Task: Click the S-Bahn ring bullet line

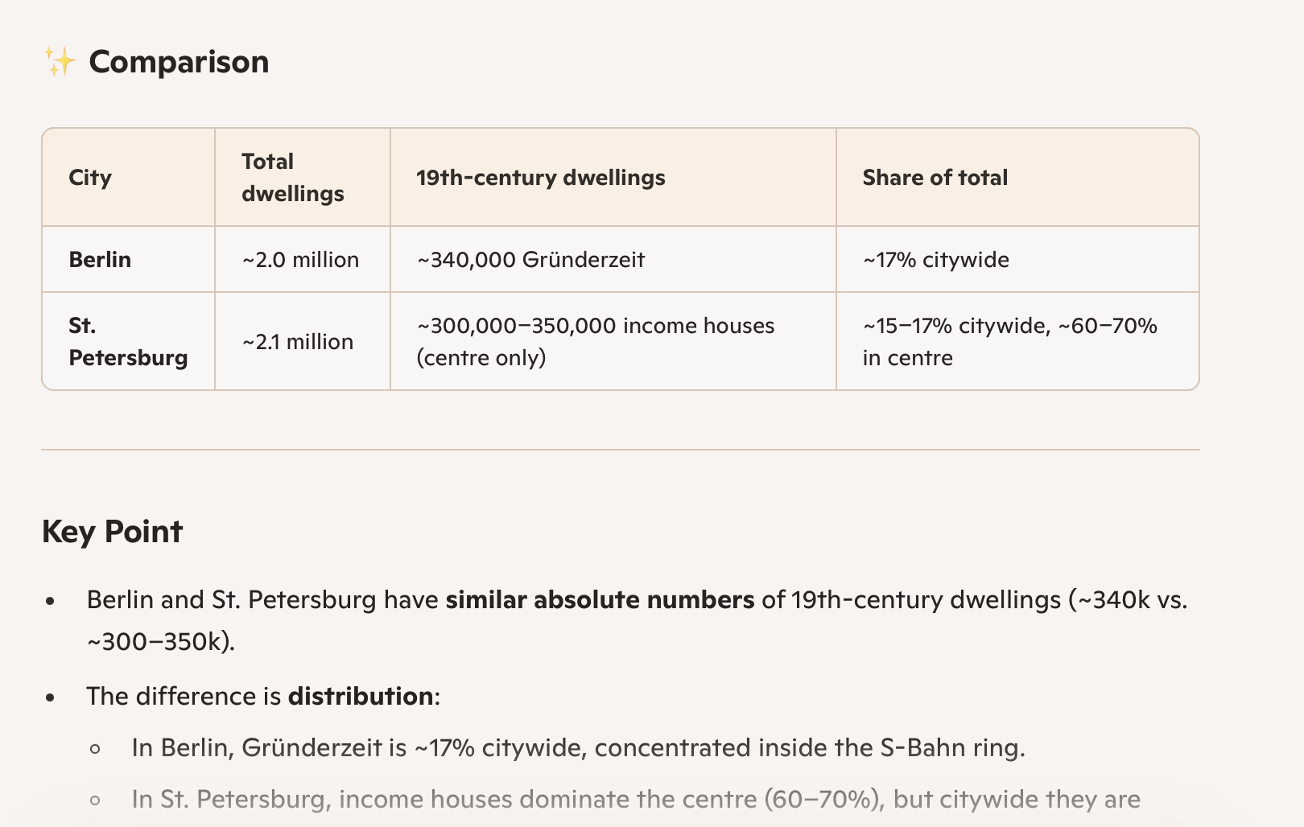Action: 578,748
